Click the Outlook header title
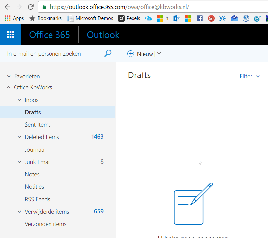268x238 pixels. (x=103, y=35)
